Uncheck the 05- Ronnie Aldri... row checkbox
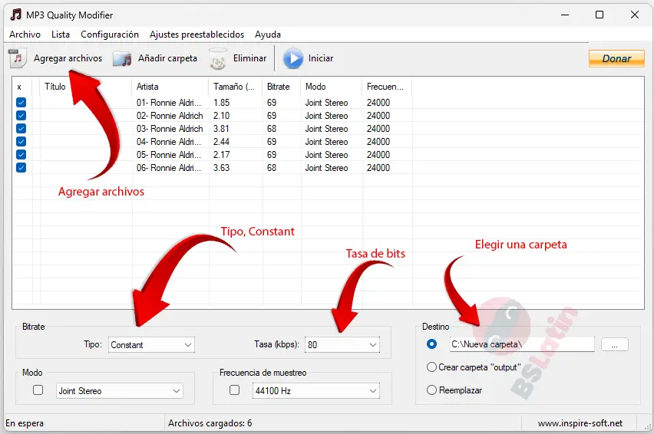This screenshot has width=654, height=434. pos(21,155)
